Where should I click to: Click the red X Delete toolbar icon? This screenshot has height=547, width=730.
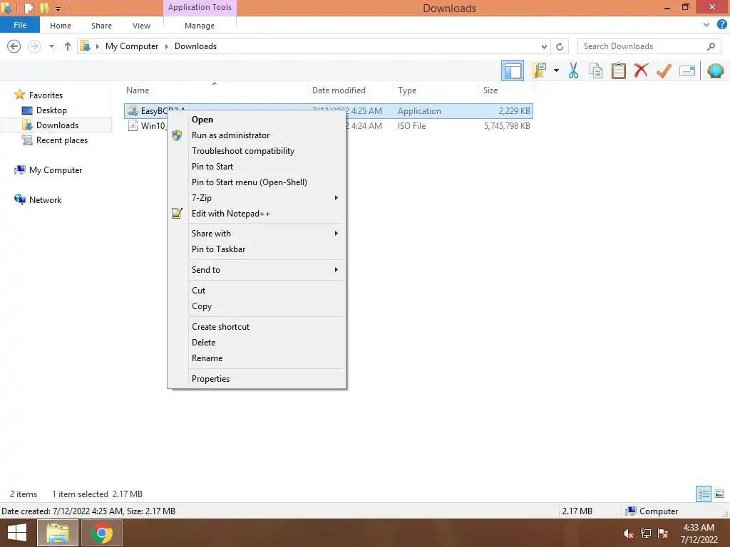click(x=641, y=71)
